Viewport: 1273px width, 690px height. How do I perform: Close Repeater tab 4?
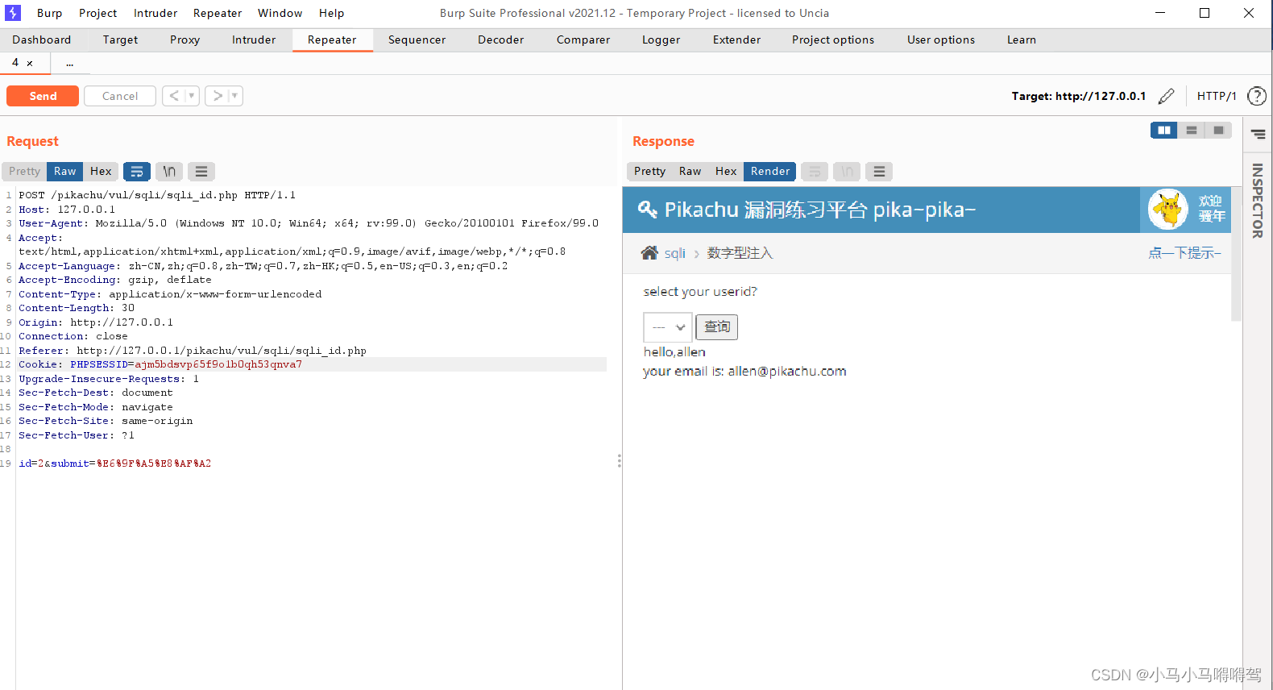tap(30, 64)
